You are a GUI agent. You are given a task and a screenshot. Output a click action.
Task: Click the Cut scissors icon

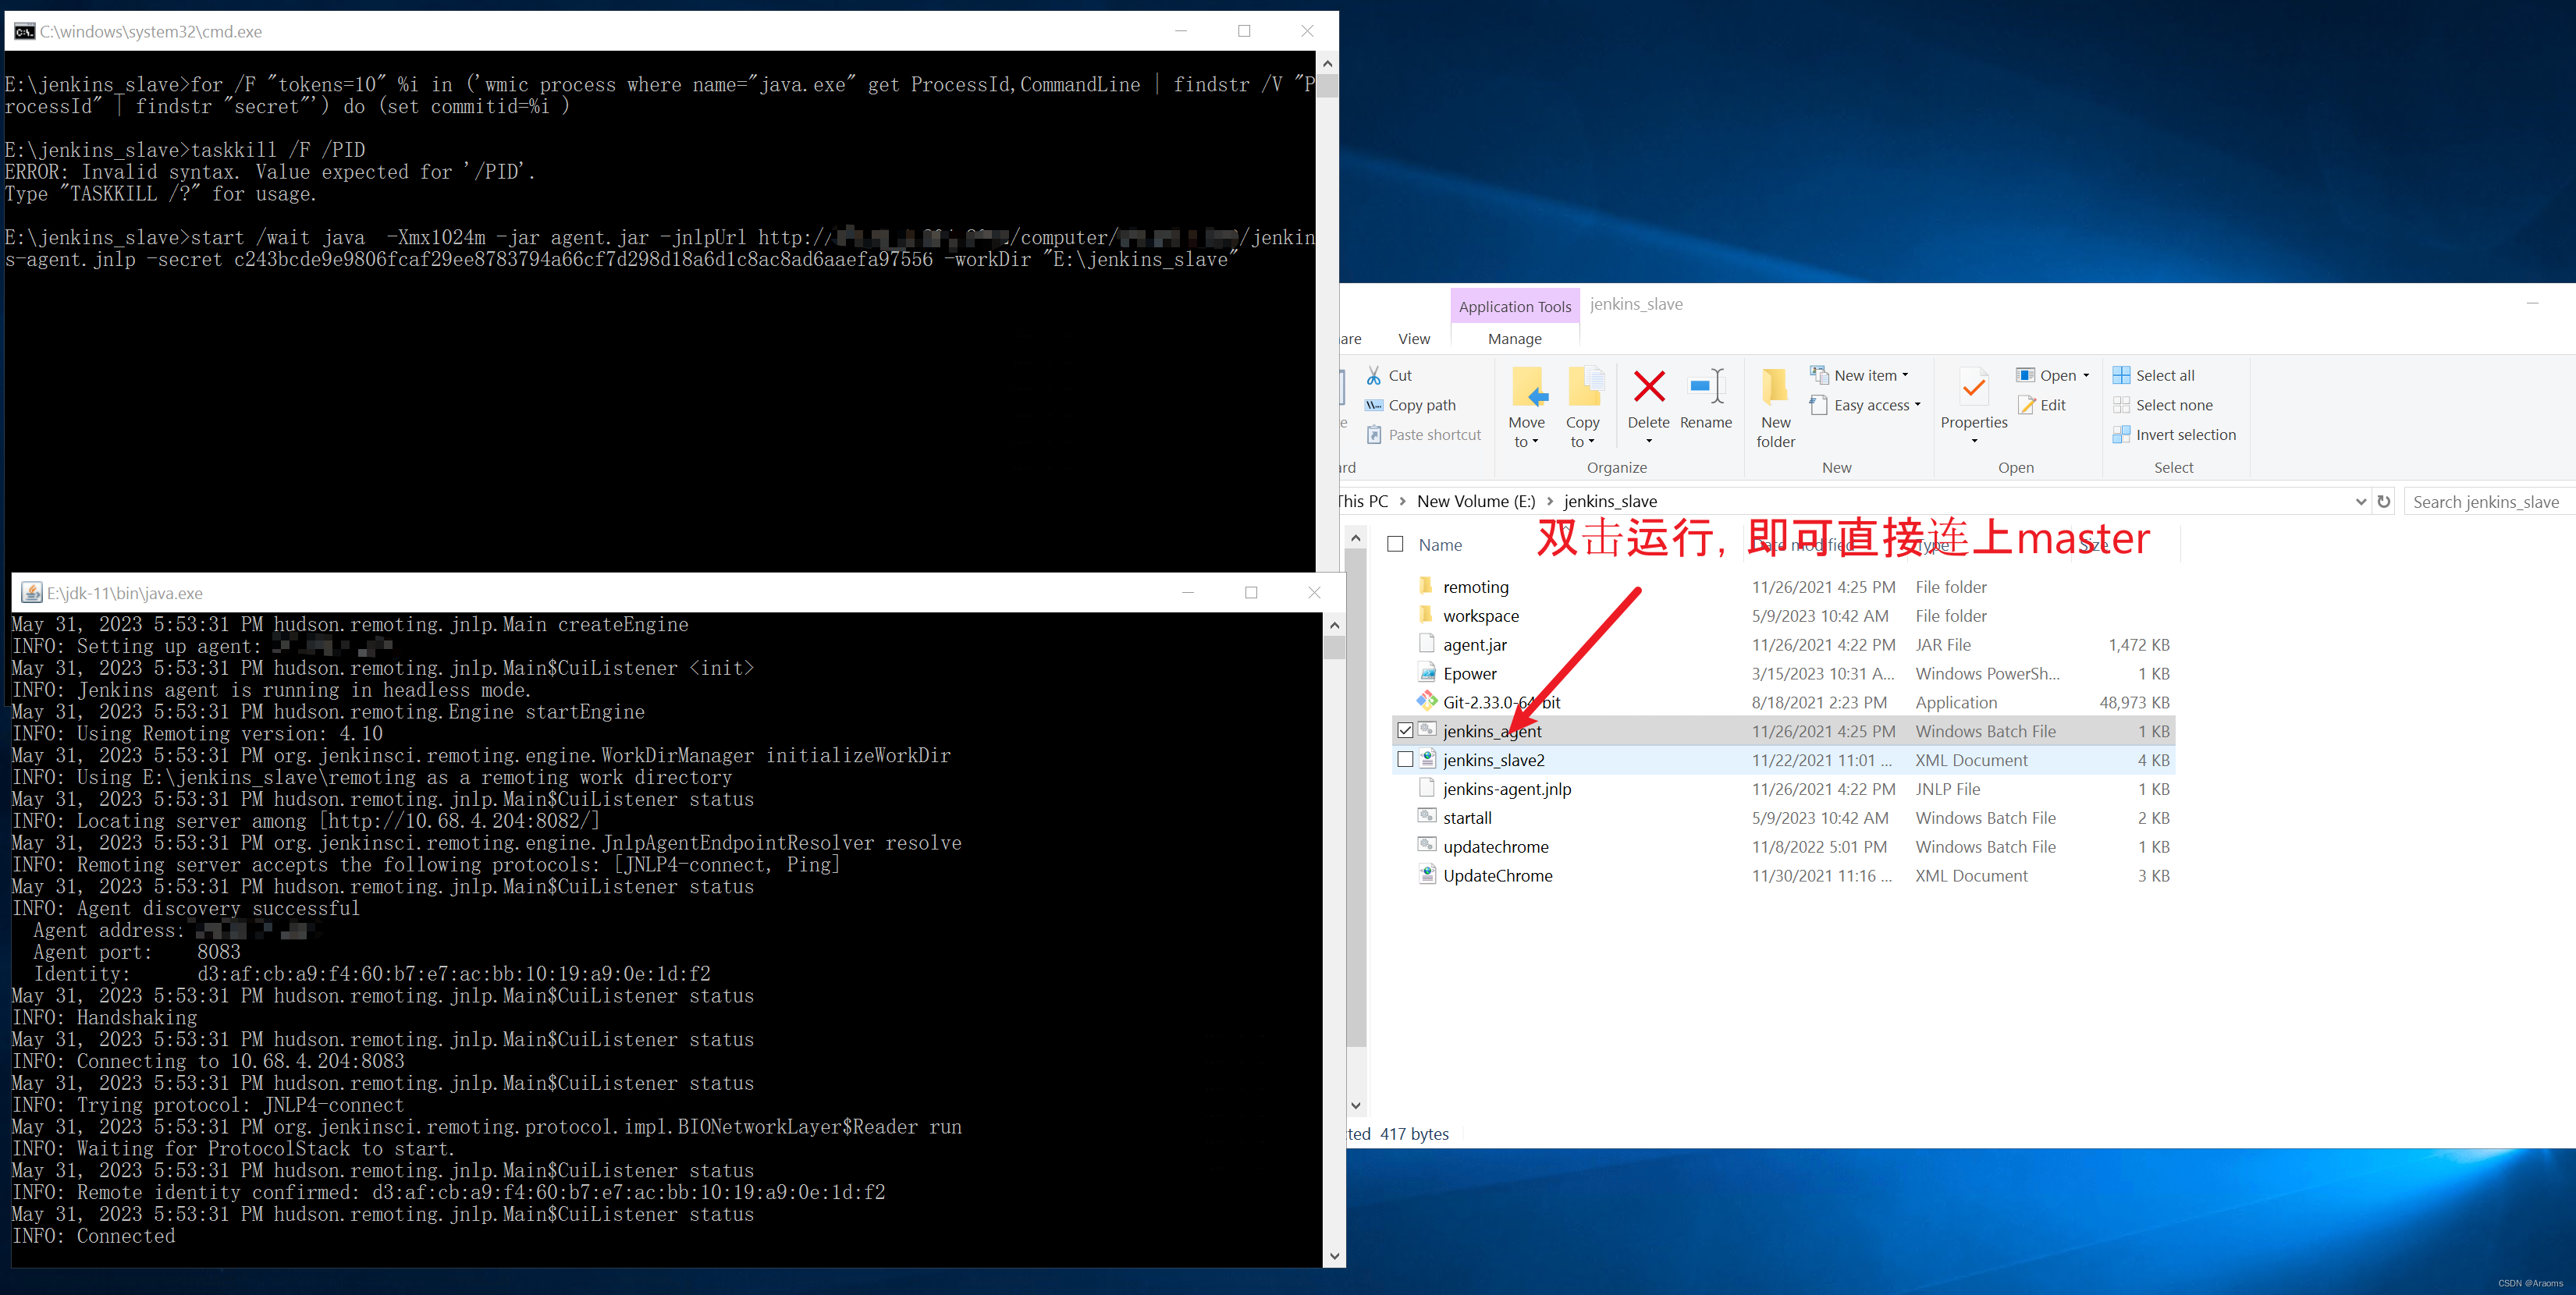coord(1375,375)
